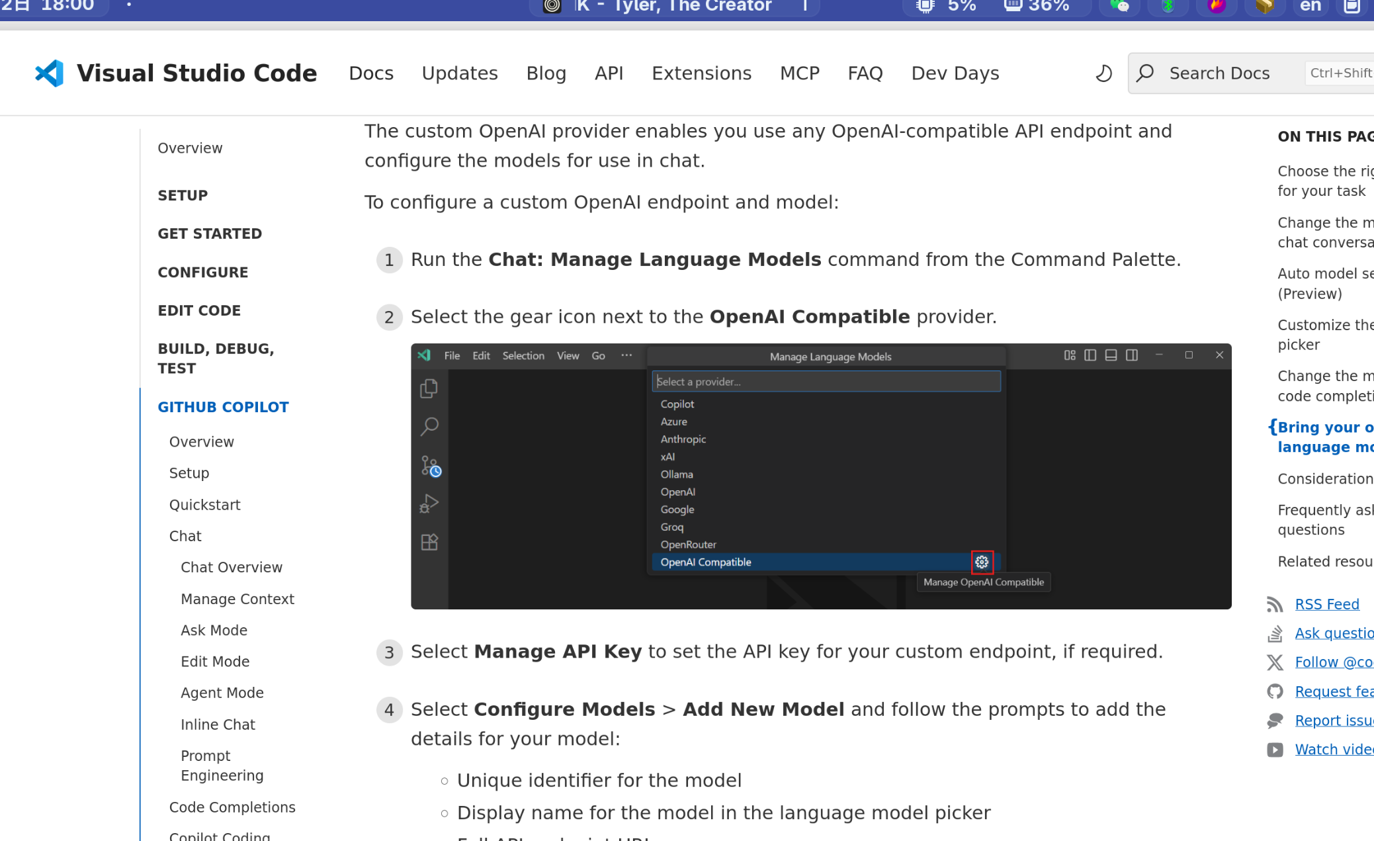Click the X (Twitter) follow icon
This screenshot has width=1374, height=841.
[x=1274, y=662]
